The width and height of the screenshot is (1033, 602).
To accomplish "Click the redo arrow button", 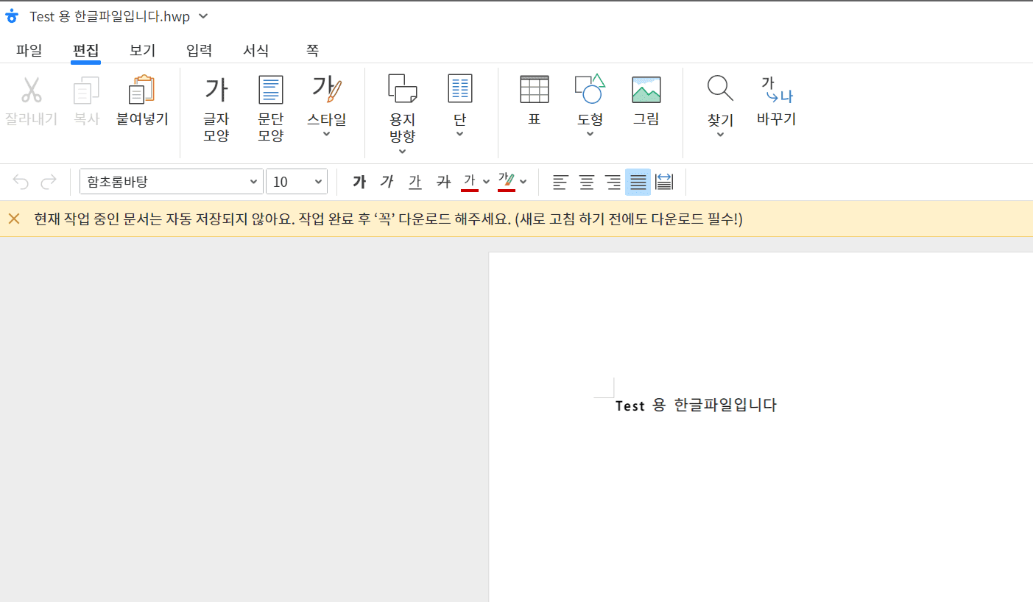I will click(x=48, y=181).
